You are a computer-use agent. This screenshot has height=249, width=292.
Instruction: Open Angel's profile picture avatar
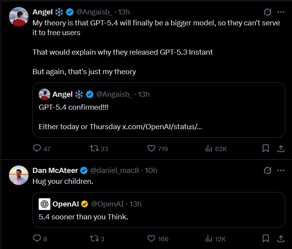tap(18, 17)
